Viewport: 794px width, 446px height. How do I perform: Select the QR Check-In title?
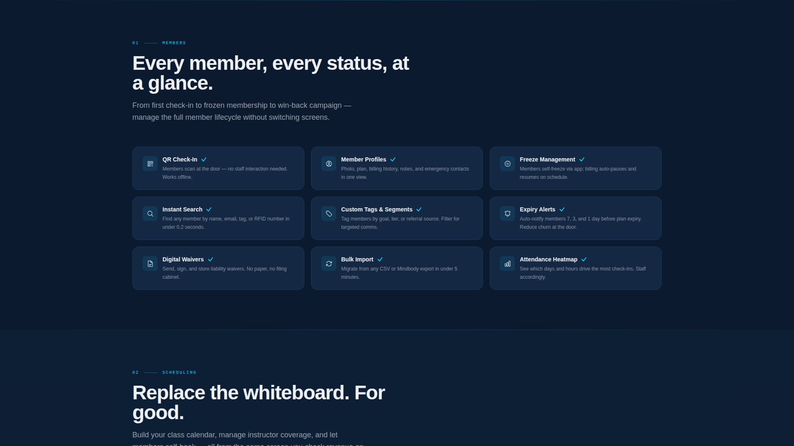click(180, 159)
